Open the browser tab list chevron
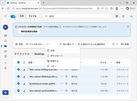The width and height of the screenshot is (137, 101). (x=3, y=3)
